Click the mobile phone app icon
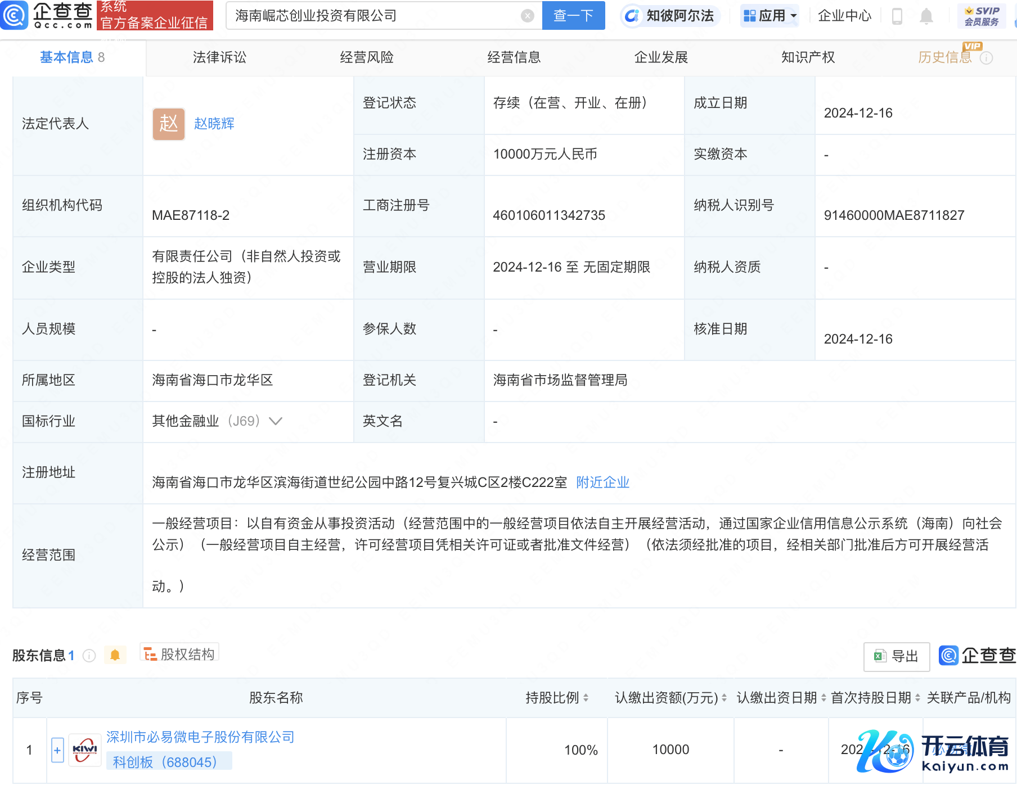Screen dimensions: 1017x785 pyautogui.click(x=897, y=16)
